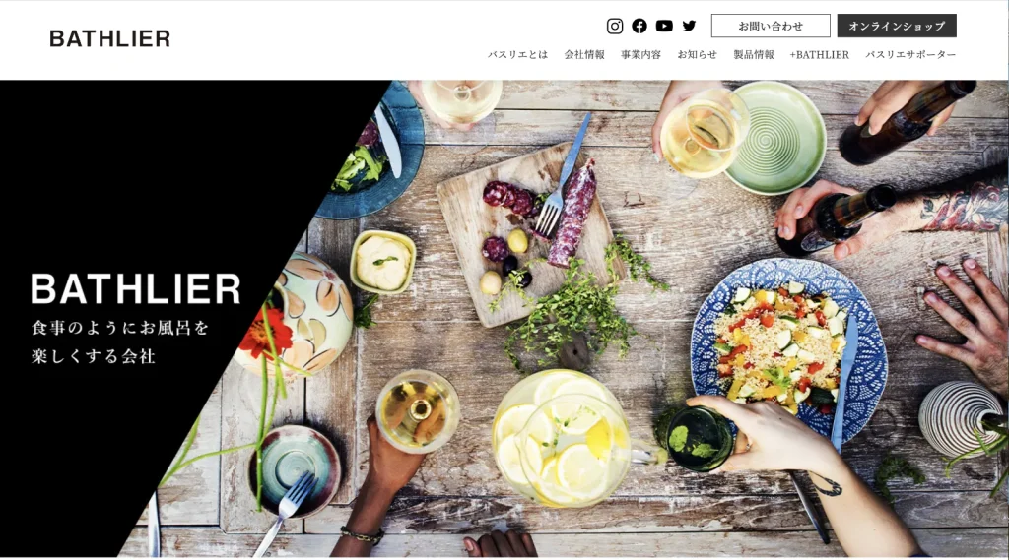The width and height of the screenshot is (1009, 560).
Task: Open 製品情報 product menu item
Action: 754,55
